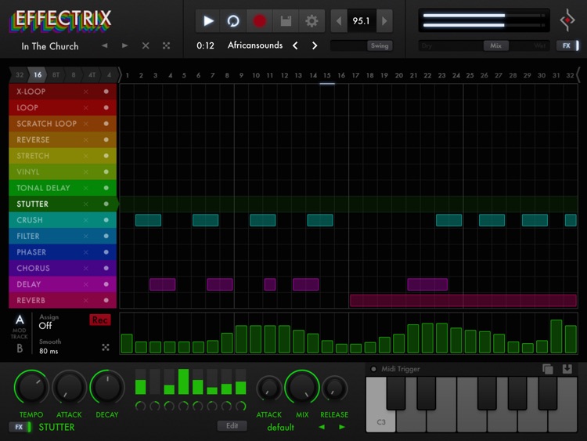Screen dimensions: 587x441
Task: Select the 4T grid resolution tab
Action: [92, 75]
